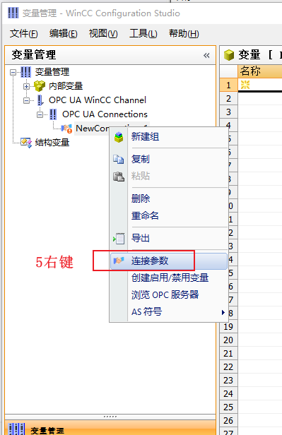The width and height of the screenshot is (282, 435).
Task: Collapse the OPC UA WinCC Channel node
Action: (26, 100)
